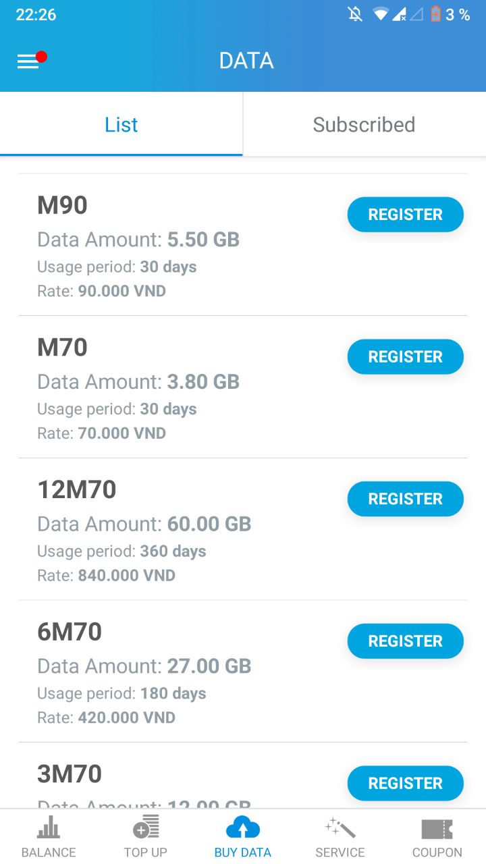Register for the M90 plan
This screenshot has height=864, width=486.
(405, 215)
